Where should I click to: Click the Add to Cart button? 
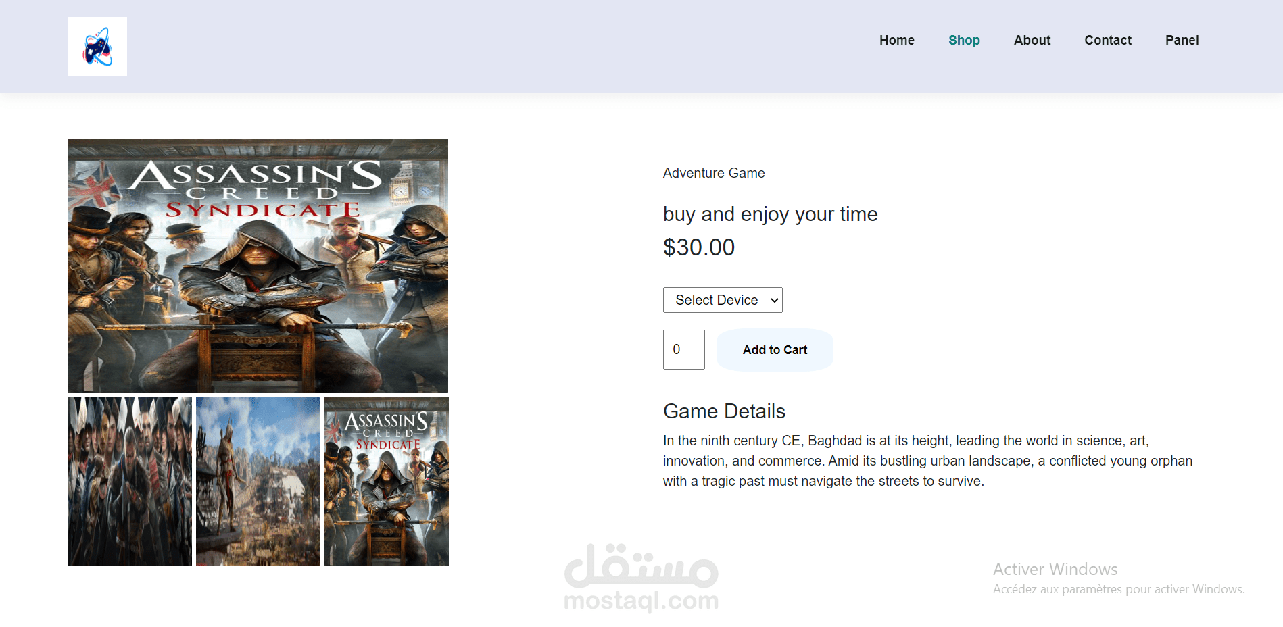[775, 350]
